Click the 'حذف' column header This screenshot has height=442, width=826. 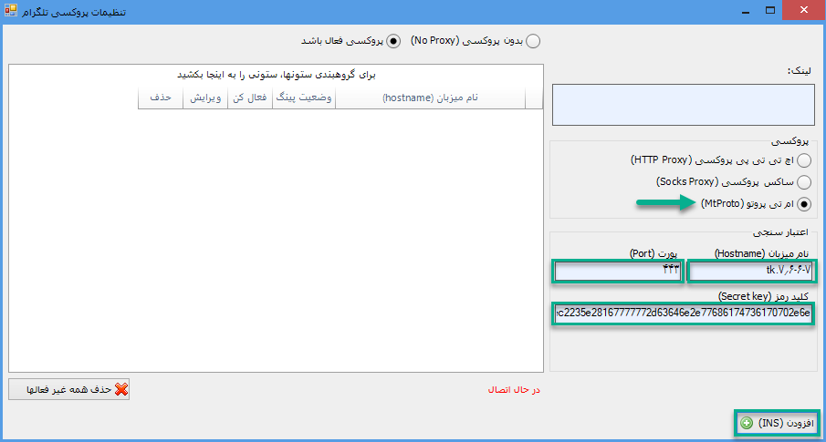coord(161,98)
